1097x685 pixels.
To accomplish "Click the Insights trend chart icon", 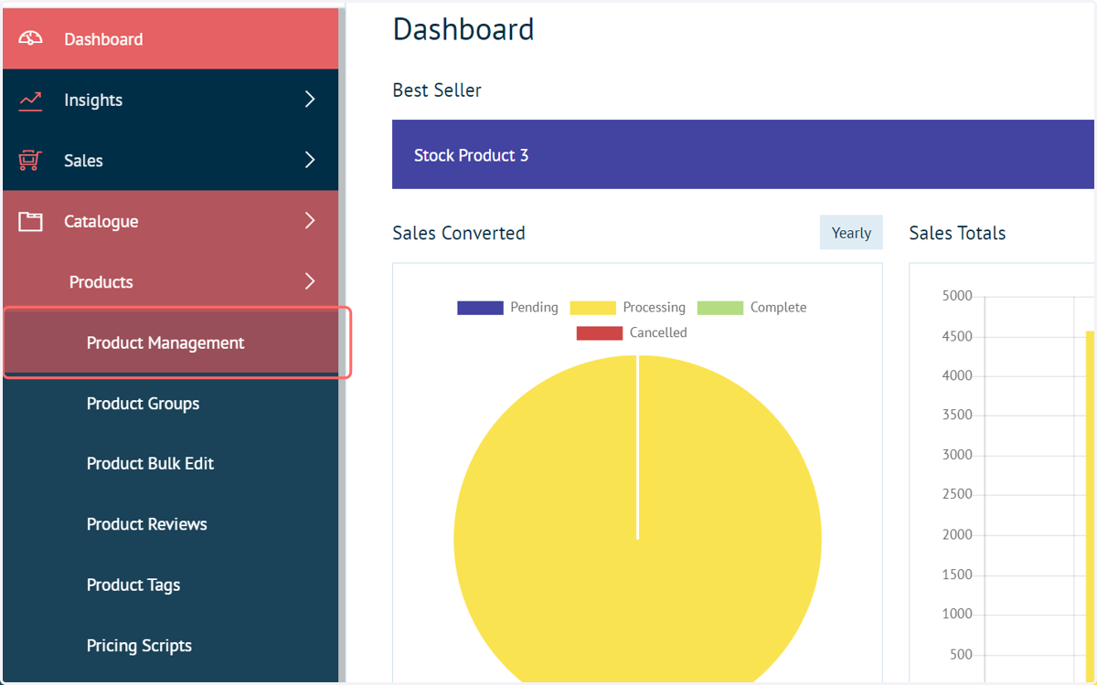I will pos(30,100).
